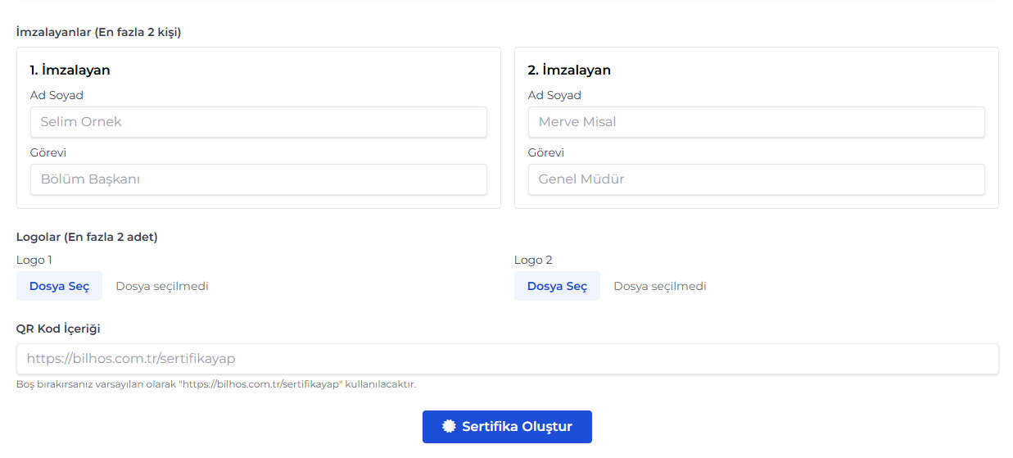This screenshot has width=1013, height=458.
Task: Click Logo 2's 'Dosya seçilmedi' text
Action: 660,286
